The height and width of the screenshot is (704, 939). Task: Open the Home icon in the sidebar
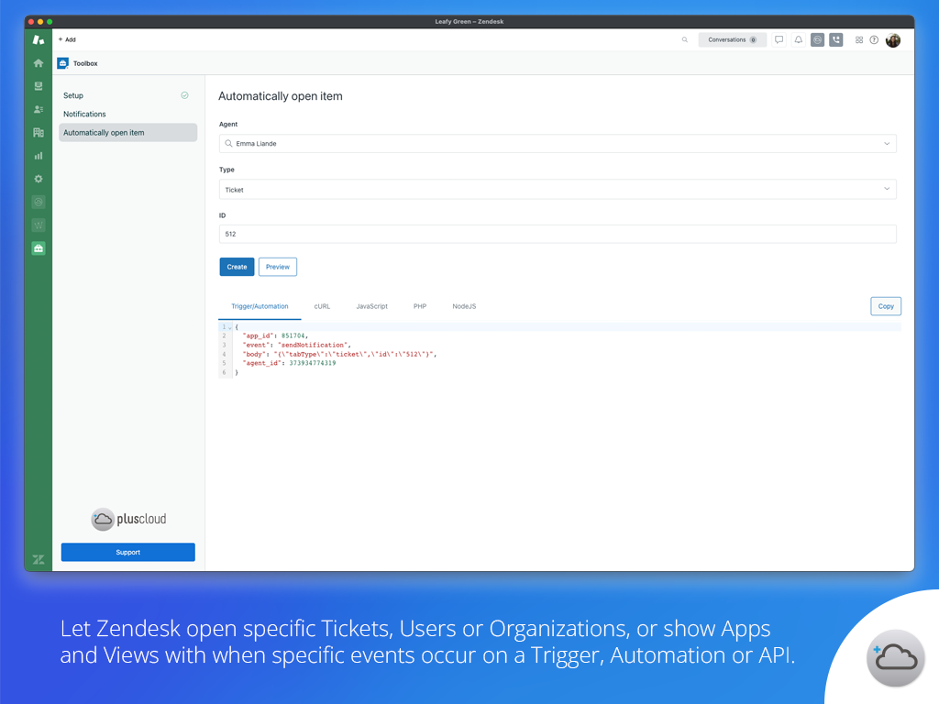point(38,63)
